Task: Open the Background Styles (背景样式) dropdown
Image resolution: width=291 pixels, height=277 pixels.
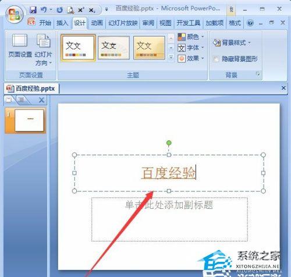Action: click(232, 42)
